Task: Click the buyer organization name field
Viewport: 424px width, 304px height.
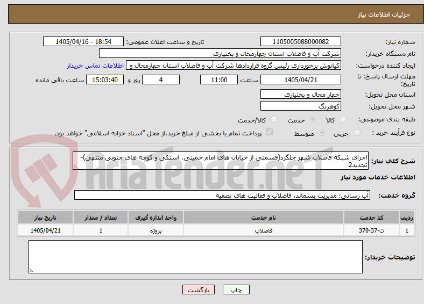Action: 220,54
